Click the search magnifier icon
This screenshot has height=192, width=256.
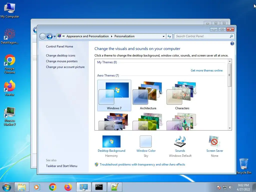231,36
